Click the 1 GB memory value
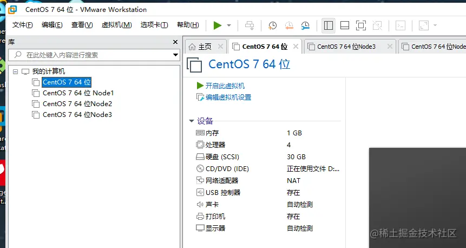The image size is (466, 248). pos(294,133)
